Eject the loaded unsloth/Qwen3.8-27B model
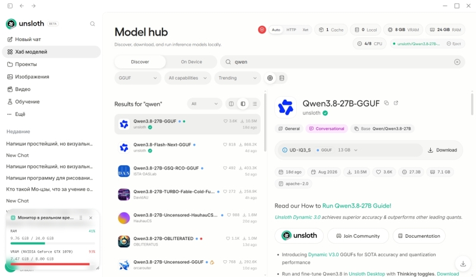The image size is (476, 277). (x=453, y=43)
